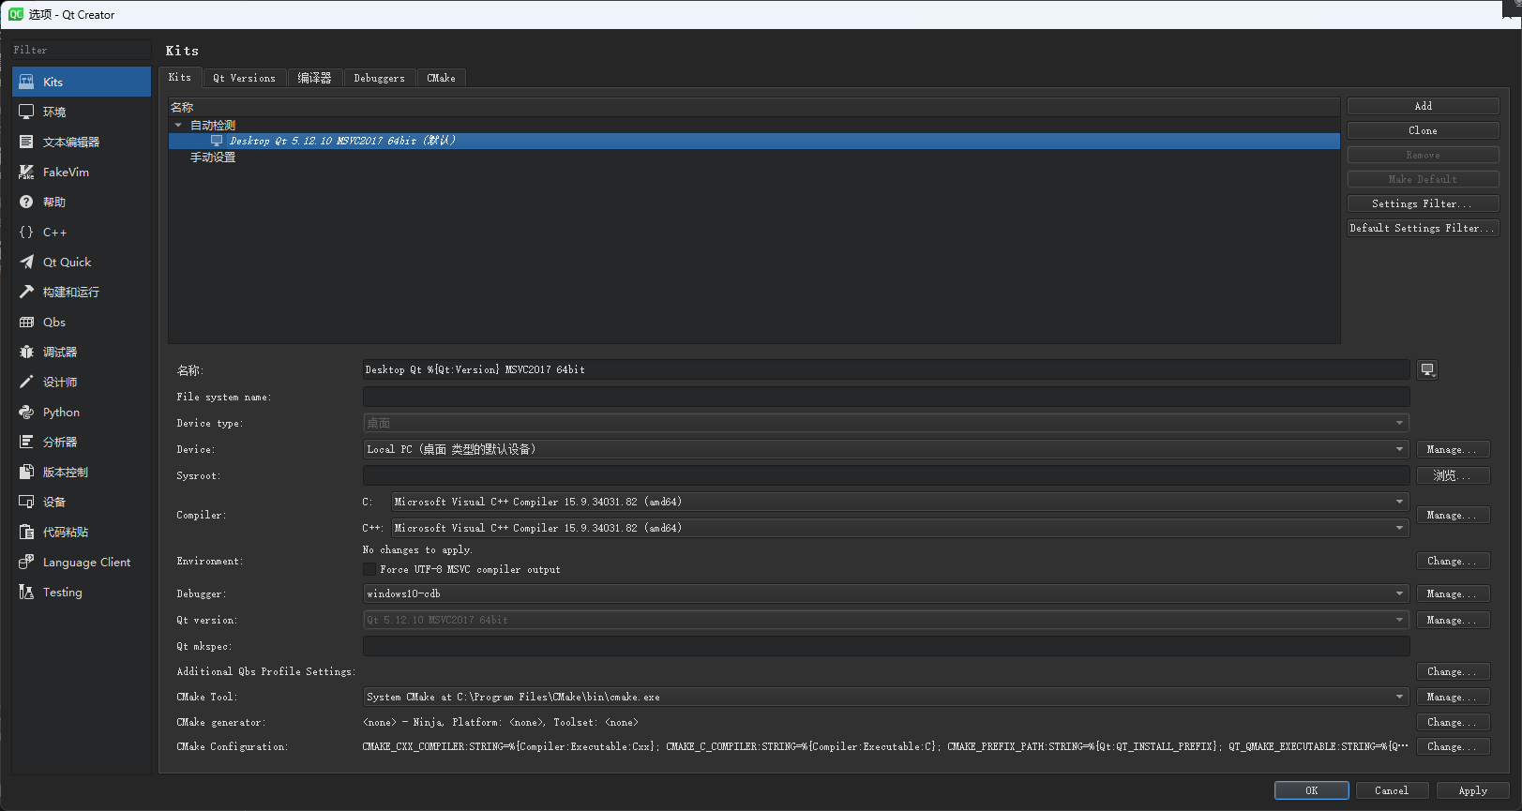Focus the Filter search field
Viewport: 1522px width, 811px height.
tap(82, 50)
